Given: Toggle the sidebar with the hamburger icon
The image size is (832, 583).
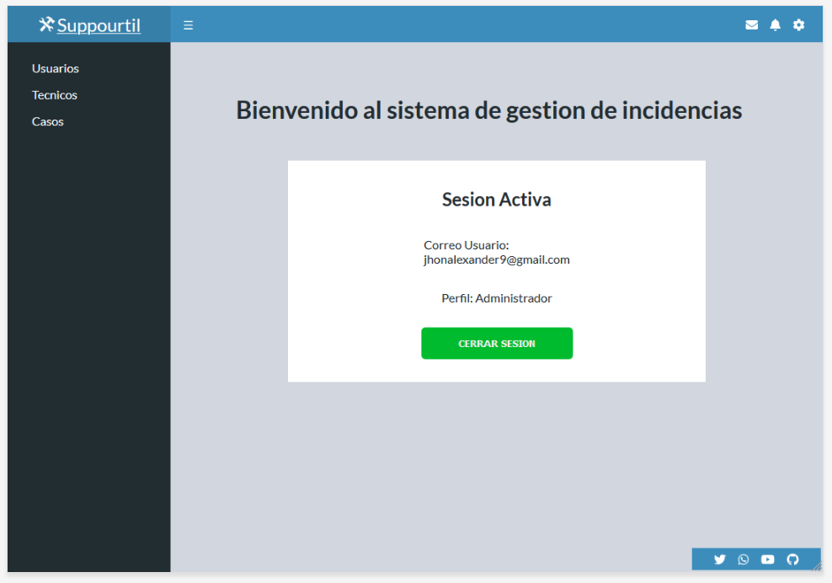Looking at the screenshot, I should pos(188,24).
